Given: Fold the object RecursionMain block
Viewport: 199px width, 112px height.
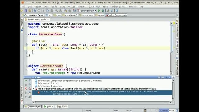Looking at the screenshot, I should click(27, 66).
